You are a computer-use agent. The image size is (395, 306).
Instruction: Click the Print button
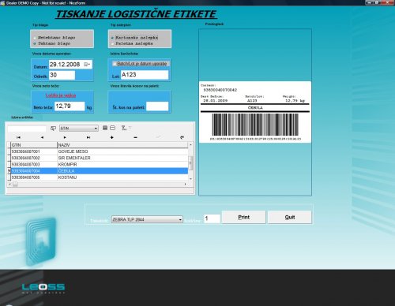(x=243, y=217)
